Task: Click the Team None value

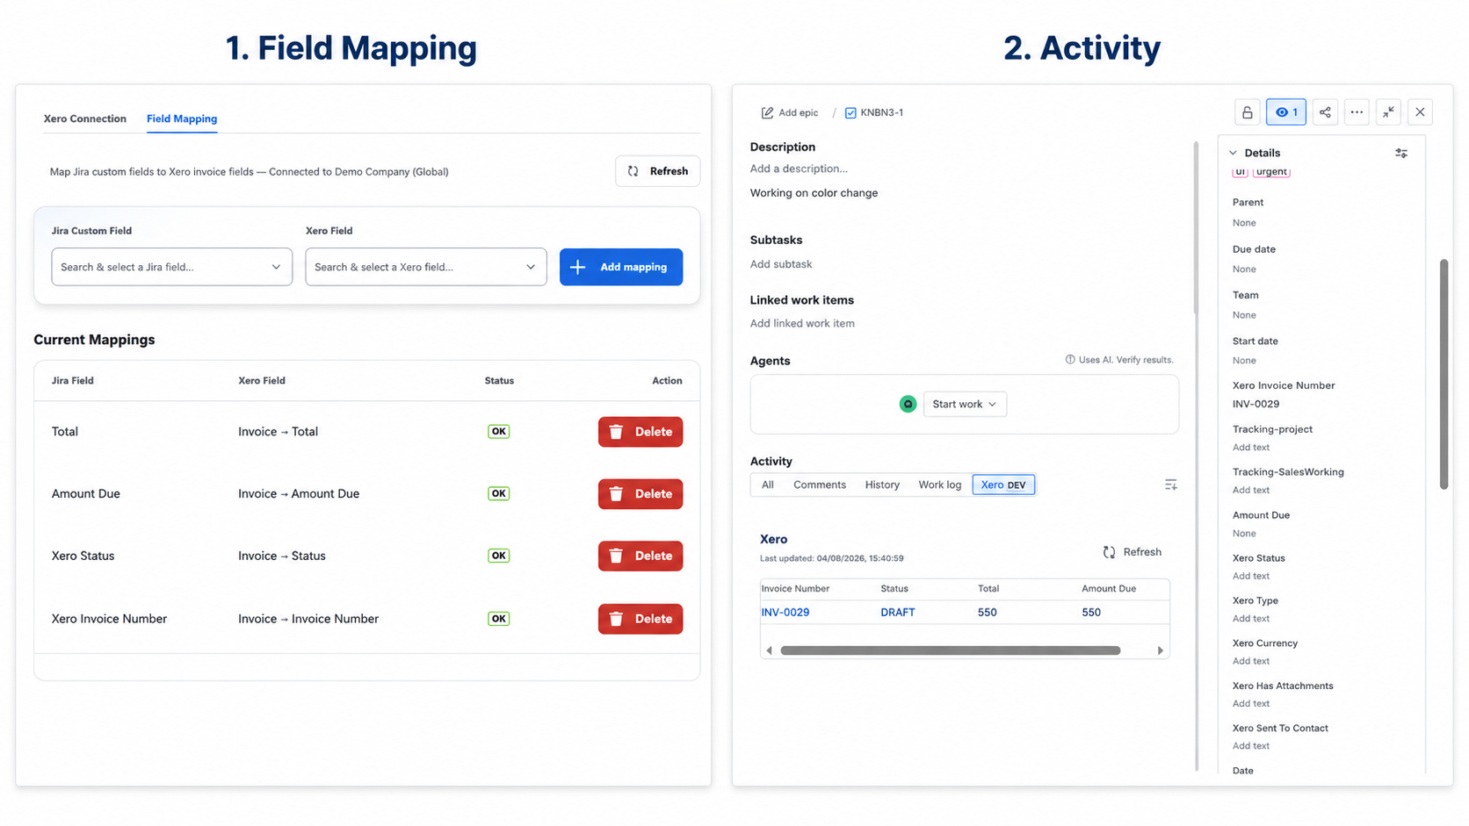Action: click(1244, 315)
